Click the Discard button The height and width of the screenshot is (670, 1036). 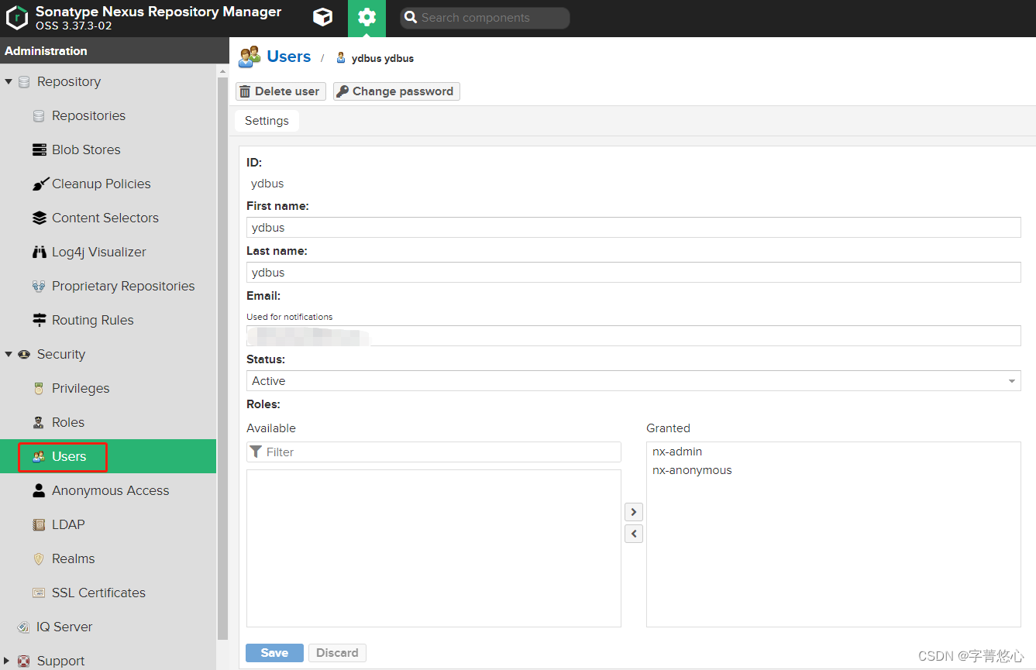coord(337,653)
